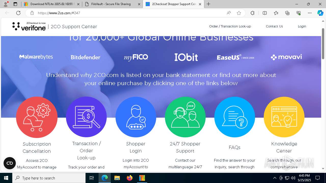View site information lock icon
The image size is (326, 183).
[32, 13]
